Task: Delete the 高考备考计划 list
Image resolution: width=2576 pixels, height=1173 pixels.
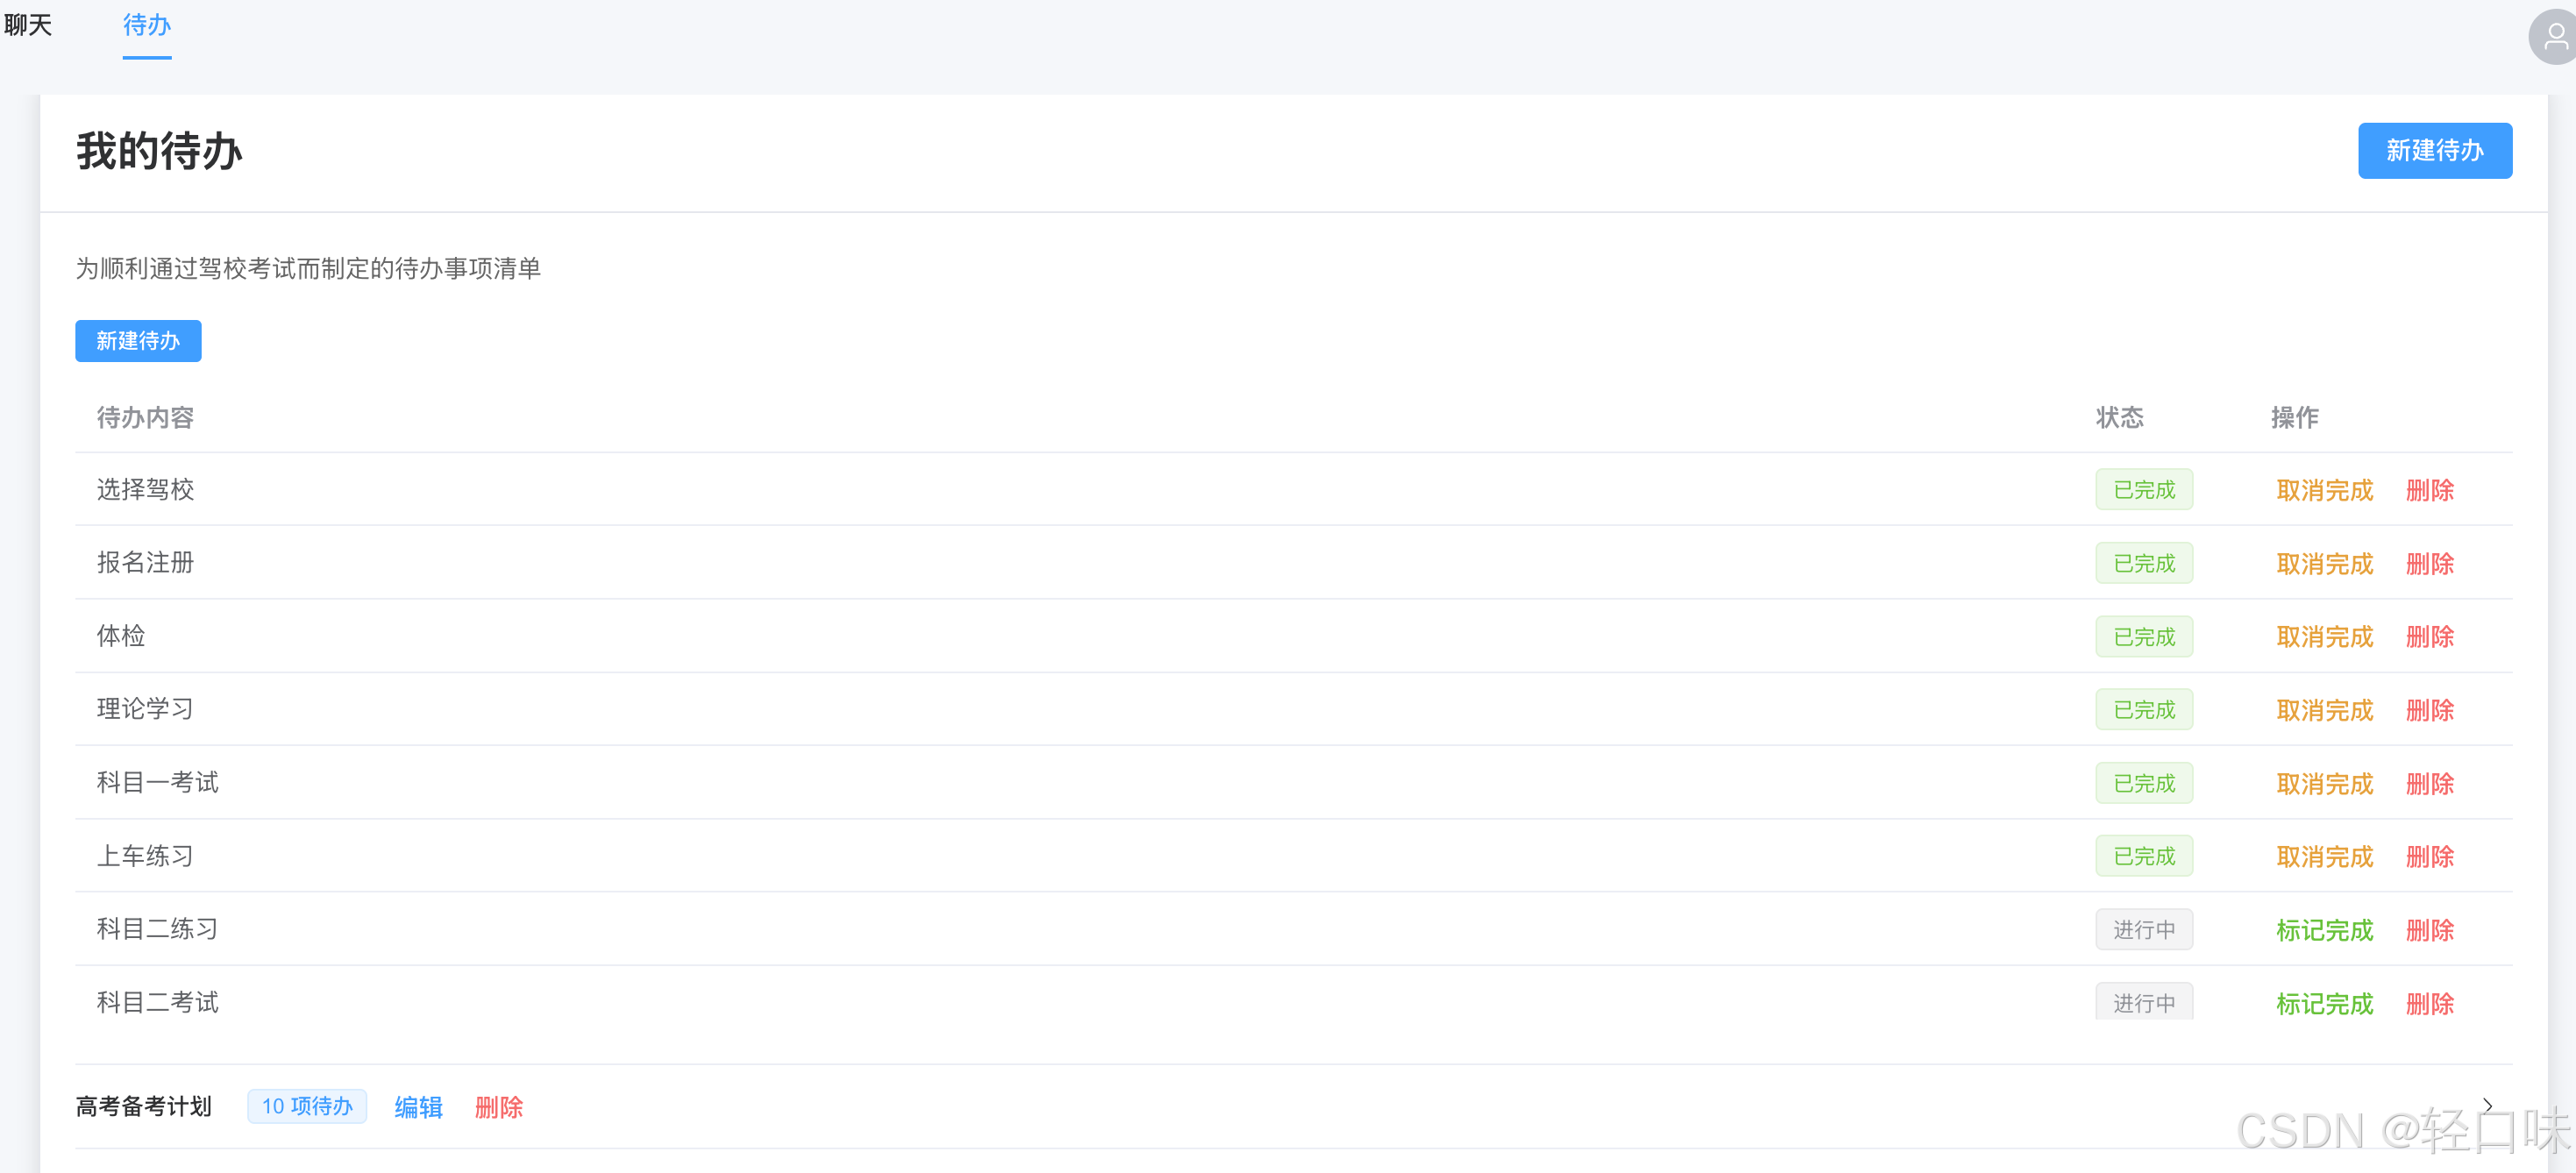Action: 498,1107
